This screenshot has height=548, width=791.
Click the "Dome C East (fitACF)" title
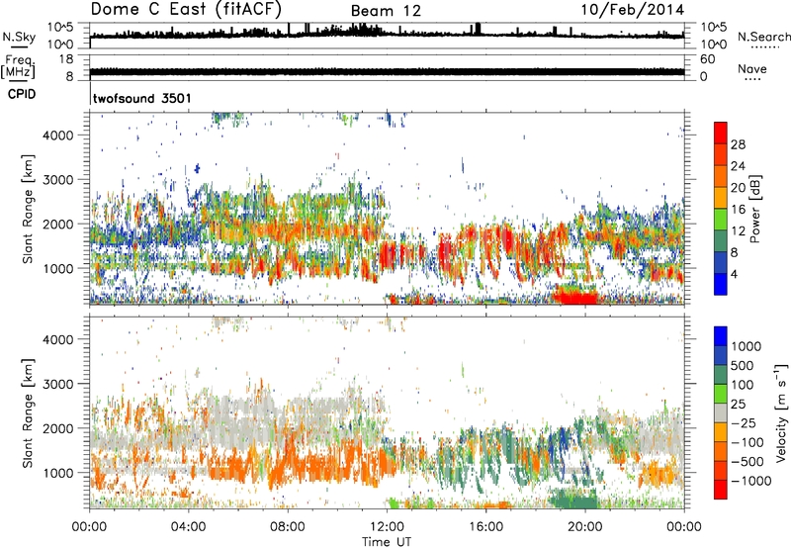tap(186, 10)
